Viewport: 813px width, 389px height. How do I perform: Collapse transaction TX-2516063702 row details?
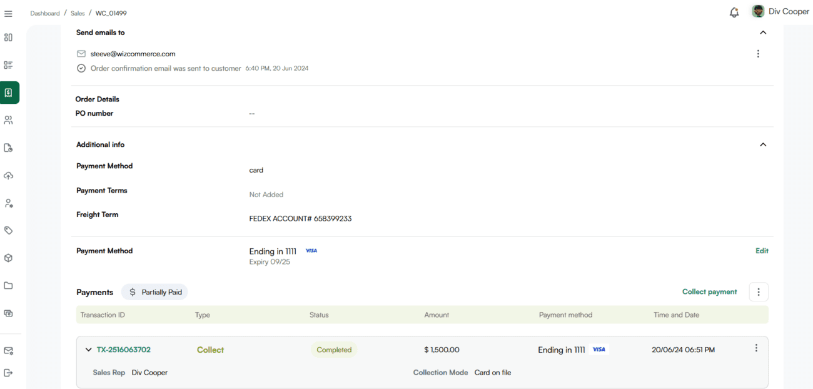(88, 350)
